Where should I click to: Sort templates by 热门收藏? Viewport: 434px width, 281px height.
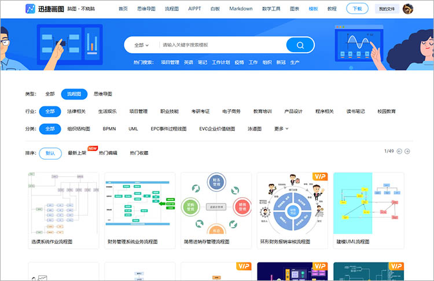click(x=139, y=153)
